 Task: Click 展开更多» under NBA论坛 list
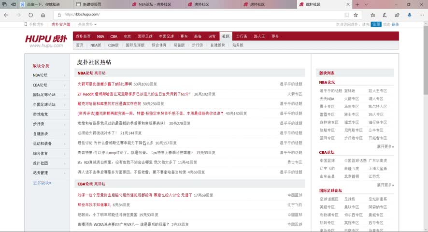click(x=385, y=146)
